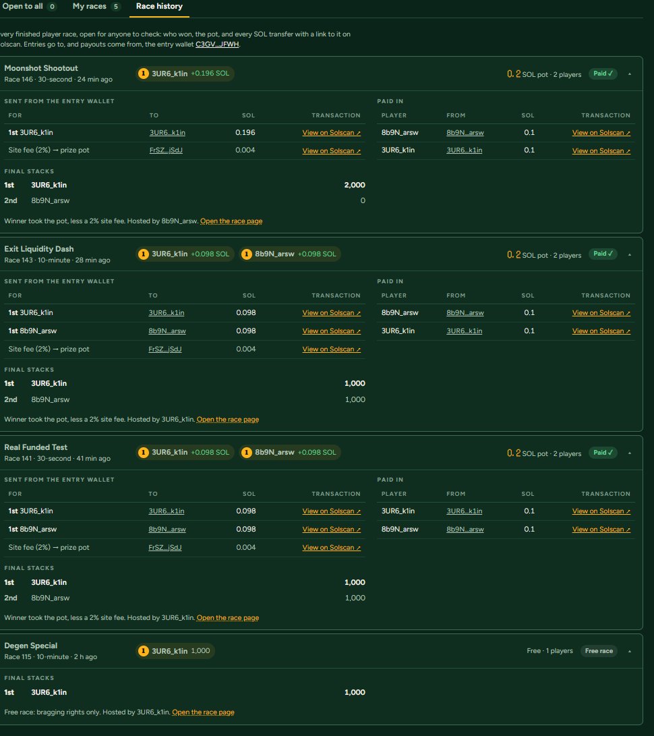The height and width of the screenshot is (736, 654).
Task: Click the Paid badge on Moonshot Shootout
Action: coord(603,74)
